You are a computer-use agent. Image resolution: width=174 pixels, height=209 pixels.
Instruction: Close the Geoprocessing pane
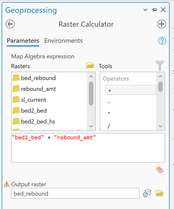coord(163,10)
